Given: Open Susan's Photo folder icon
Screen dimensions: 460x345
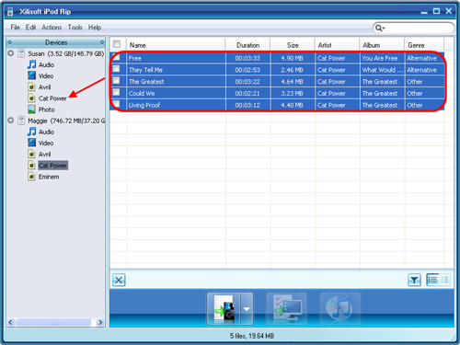Looking at the screenshot, I should (x=31, y=109).
